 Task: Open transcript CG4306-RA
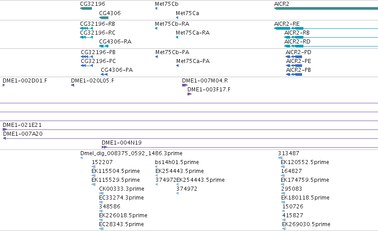point(115,42)
